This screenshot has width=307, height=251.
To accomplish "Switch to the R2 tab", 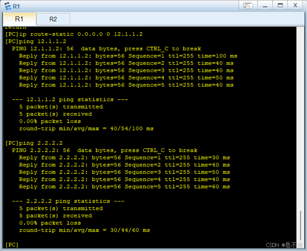I will [x=53, y=19].
